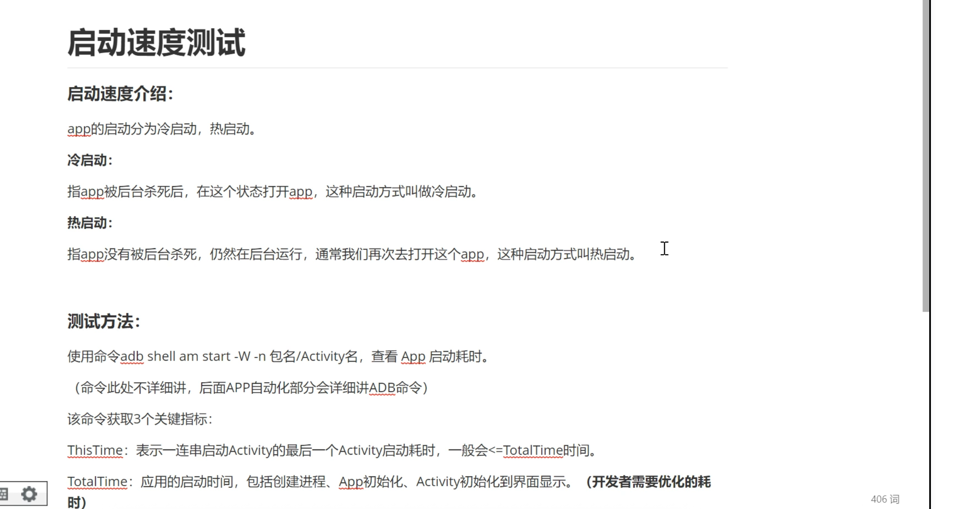Click the grid icon beside the gear
Screen dimensions: 967x509
click(x=4, y=494)
